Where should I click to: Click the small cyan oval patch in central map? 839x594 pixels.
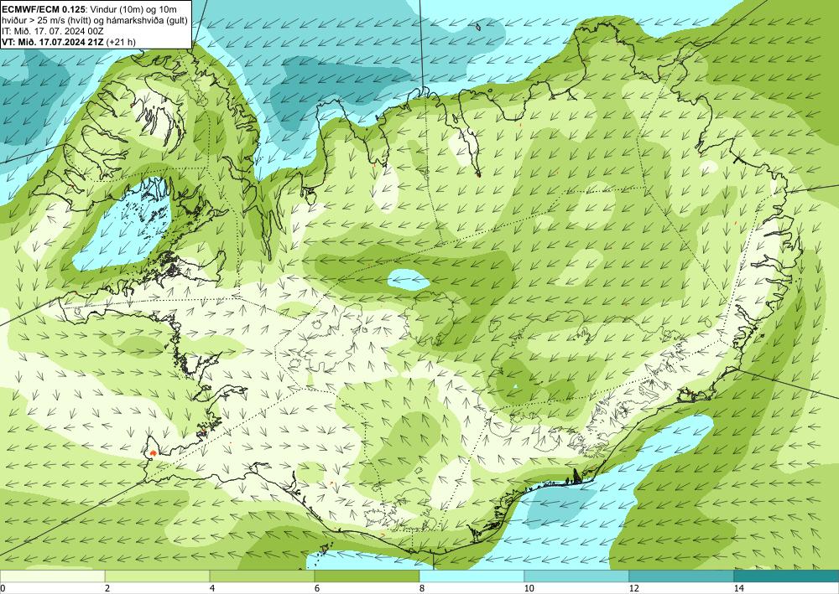[409, 280]
